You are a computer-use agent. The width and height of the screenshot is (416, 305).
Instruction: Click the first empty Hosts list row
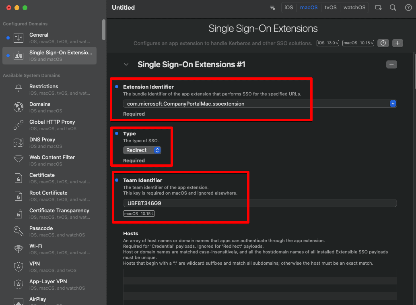pos(260,273)
